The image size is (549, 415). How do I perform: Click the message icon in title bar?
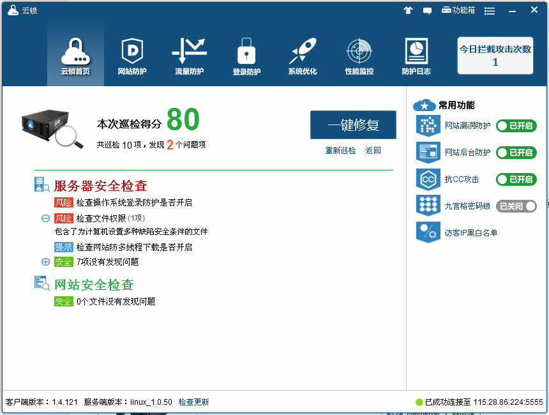click(x=427, y=10)
